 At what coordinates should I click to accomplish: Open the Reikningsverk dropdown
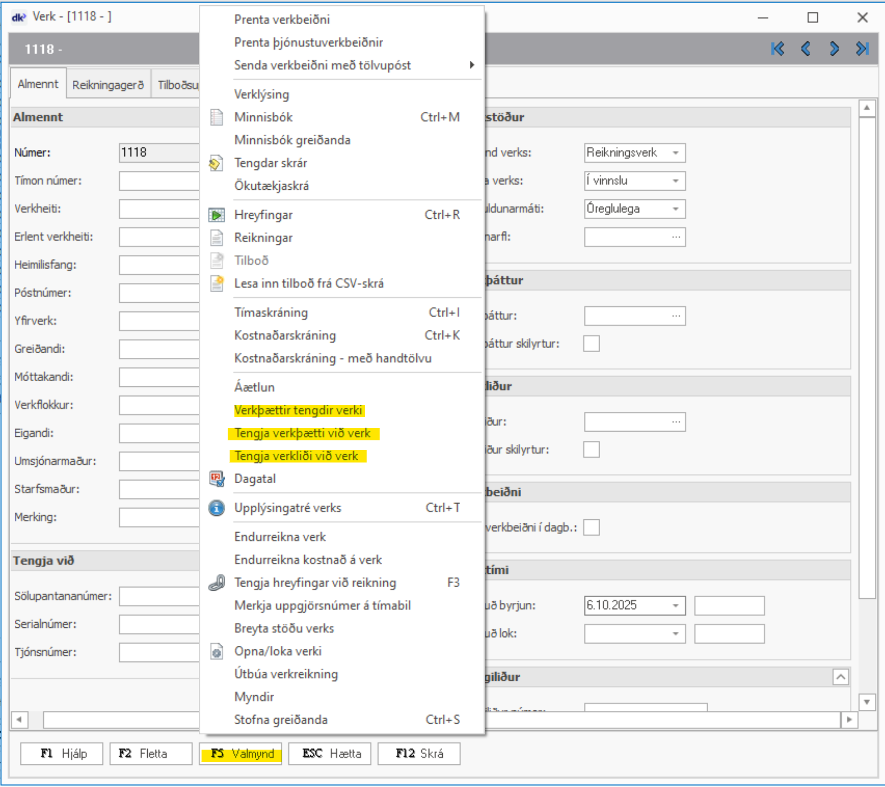tap(675, 153)
